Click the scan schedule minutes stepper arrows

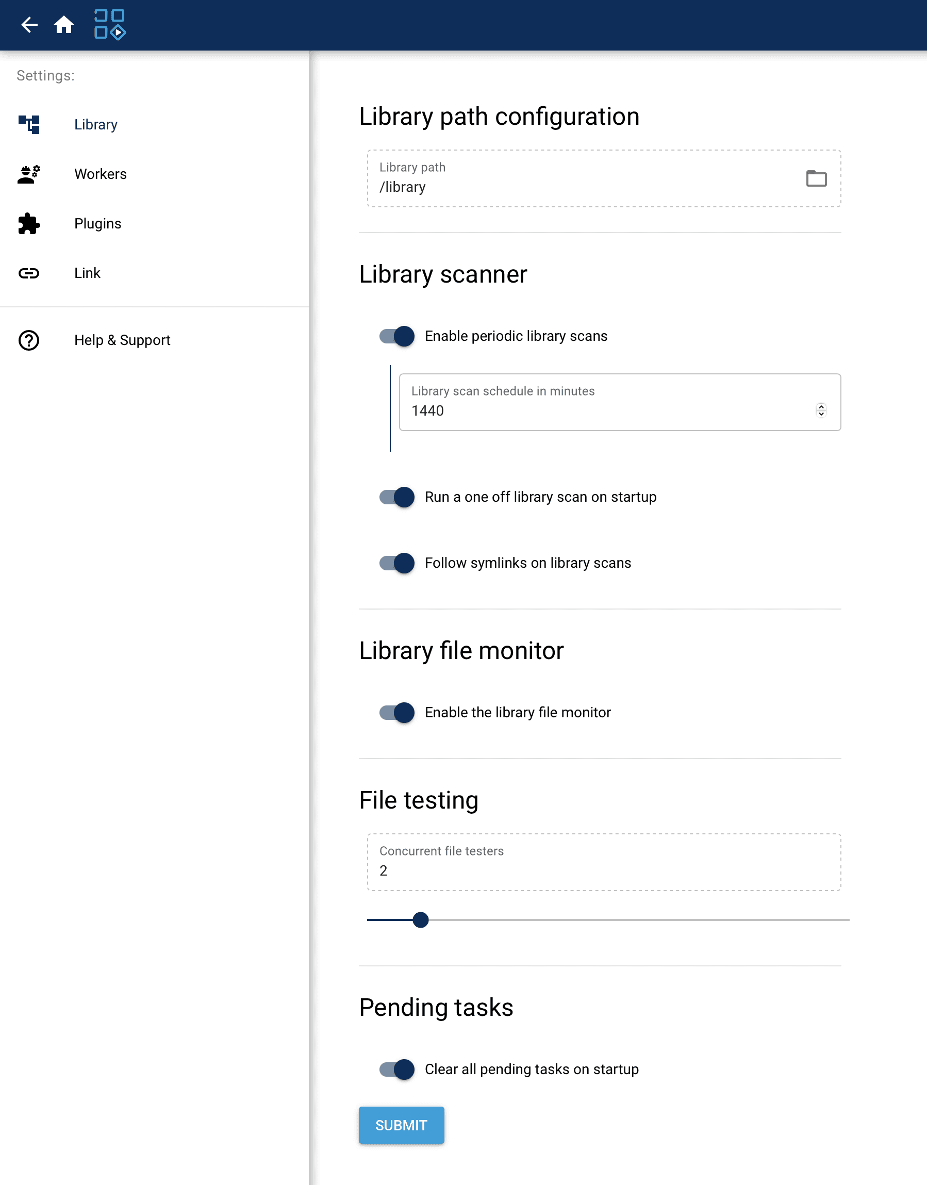(x=821, y=410)
